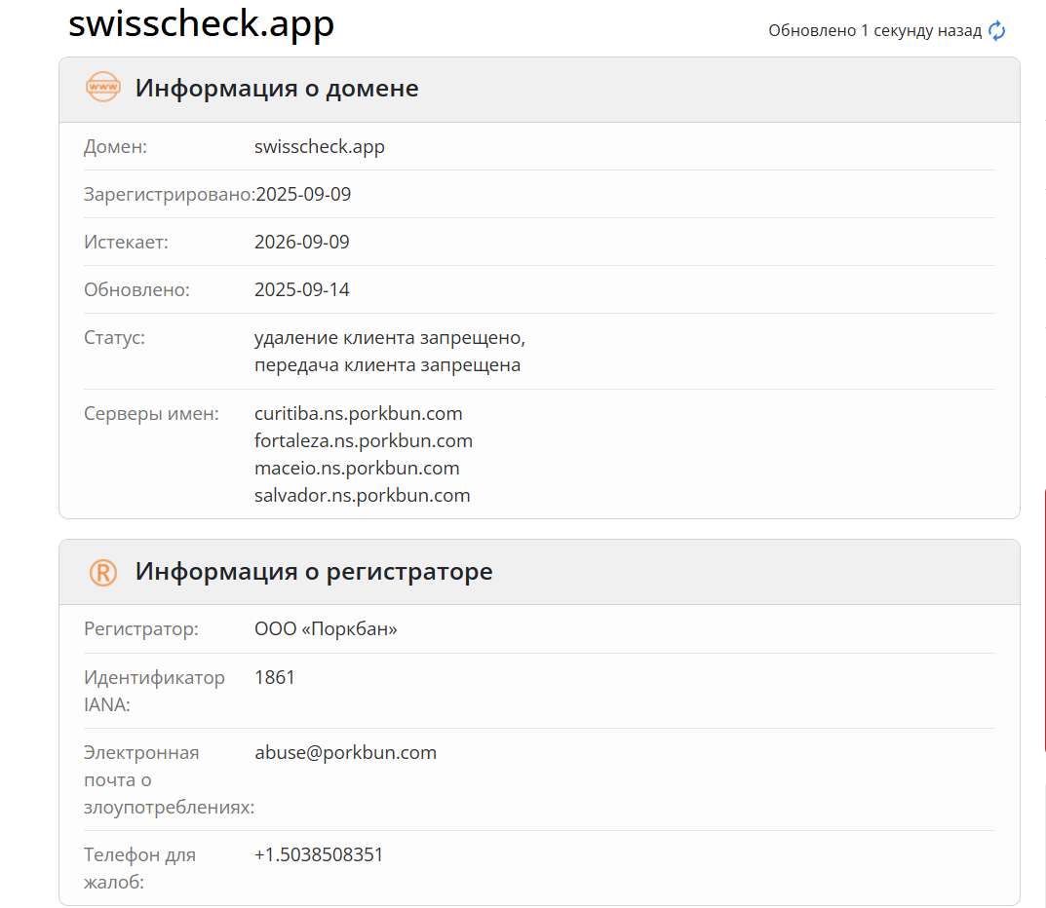Select the "Информация о регистраторе" section header
This screenshot has width=1046, height=908.
[314, 572]
